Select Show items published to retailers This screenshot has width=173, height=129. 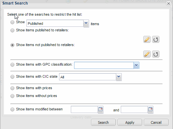pyautogui.click(x=12, y=30)
